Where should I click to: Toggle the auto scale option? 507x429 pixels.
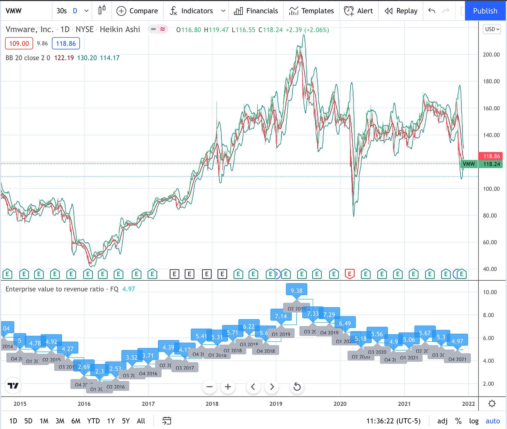pyautogui.click(x=493, y=421)
